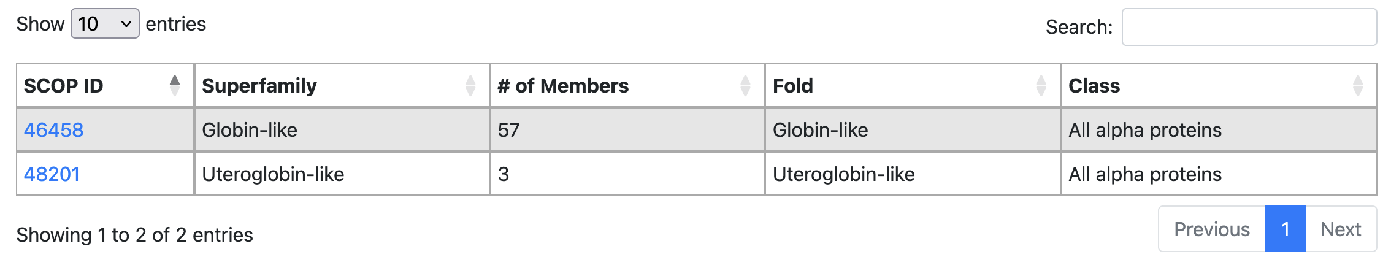Sort by Superfamily column arrows
The image size is (1391, 265).
(x=470, y=86)
